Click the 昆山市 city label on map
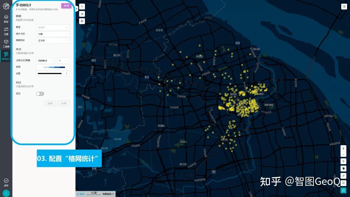 tap(117, 55)
